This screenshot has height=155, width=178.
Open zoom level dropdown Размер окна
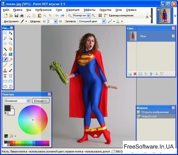[x=88, y=16]
